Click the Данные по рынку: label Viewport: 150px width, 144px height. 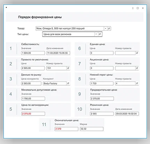tap(31, 75)
